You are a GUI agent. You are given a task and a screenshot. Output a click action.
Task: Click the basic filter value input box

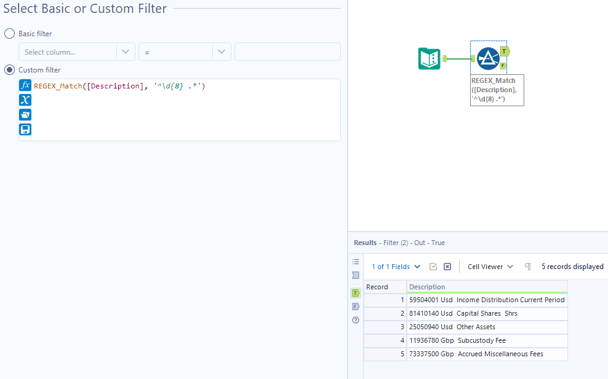(288, 52)
